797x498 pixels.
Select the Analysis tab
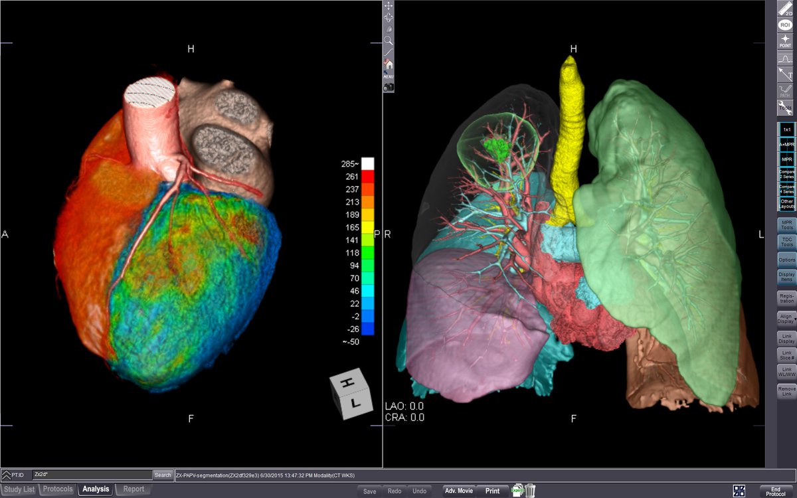(x=96, y=490)
